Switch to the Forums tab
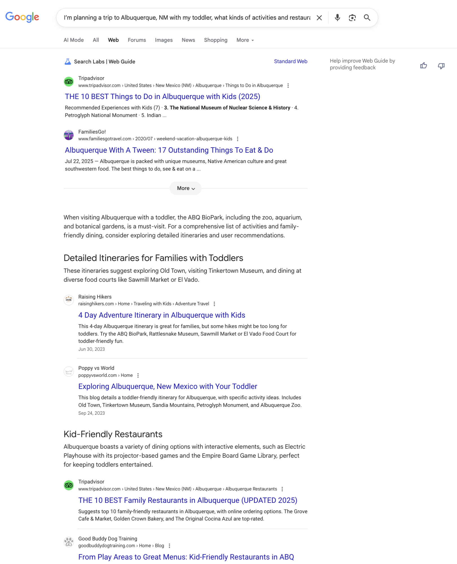 137,40
